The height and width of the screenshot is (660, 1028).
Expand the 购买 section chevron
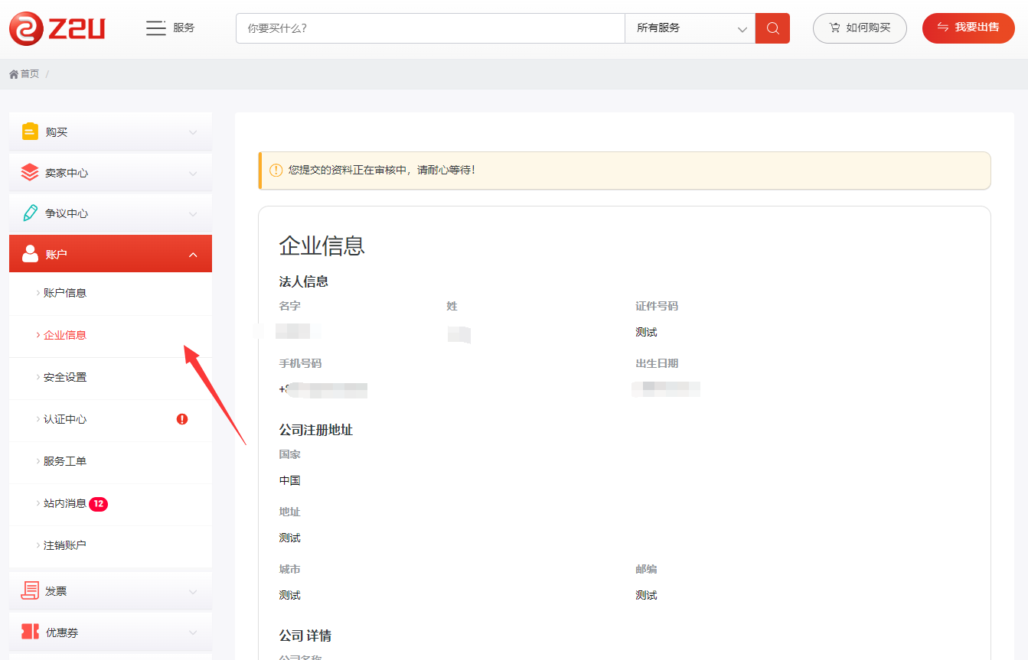(193, 132)
